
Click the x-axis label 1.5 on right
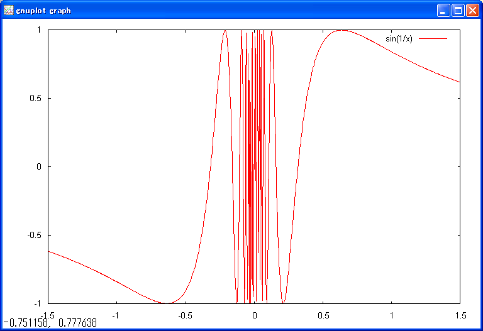point(460,316)
